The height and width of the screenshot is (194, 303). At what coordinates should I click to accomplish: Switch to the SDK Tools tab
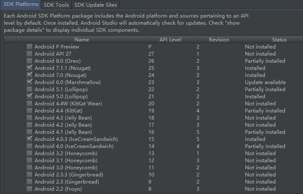(56, 5)
